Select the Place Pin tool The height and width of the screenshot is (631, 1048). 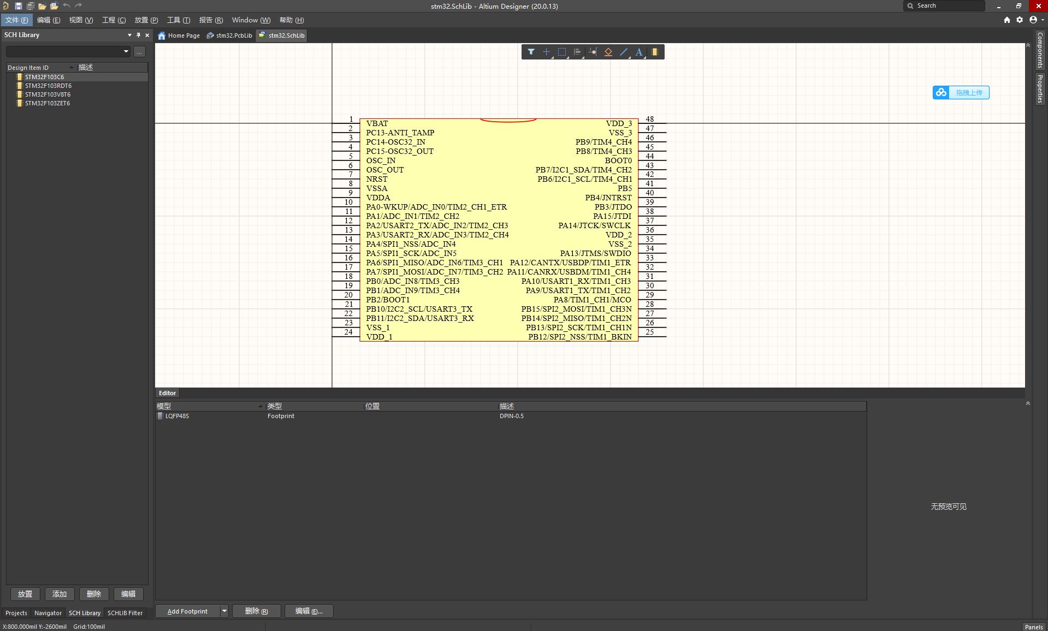click(593, 52)
